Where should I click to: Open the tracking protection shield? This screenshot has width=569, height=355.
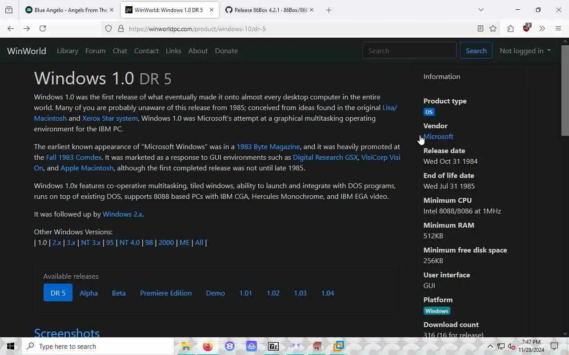(x=108, y=28)
